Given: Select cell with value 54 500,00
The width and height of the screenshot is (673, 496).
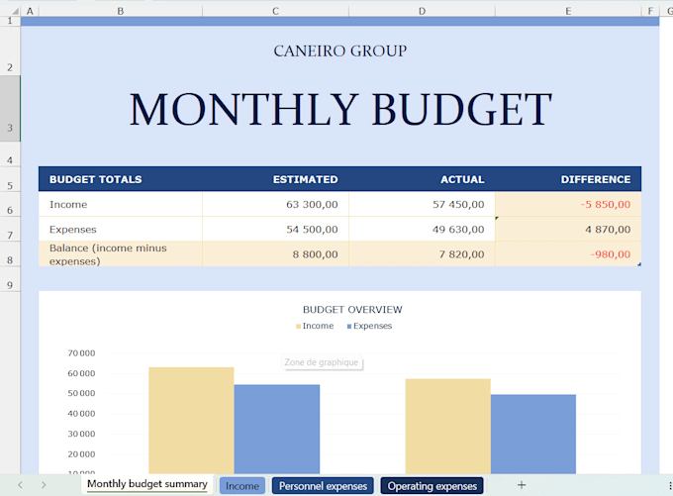Looking at the screenshot, I should tap(275, 229).
